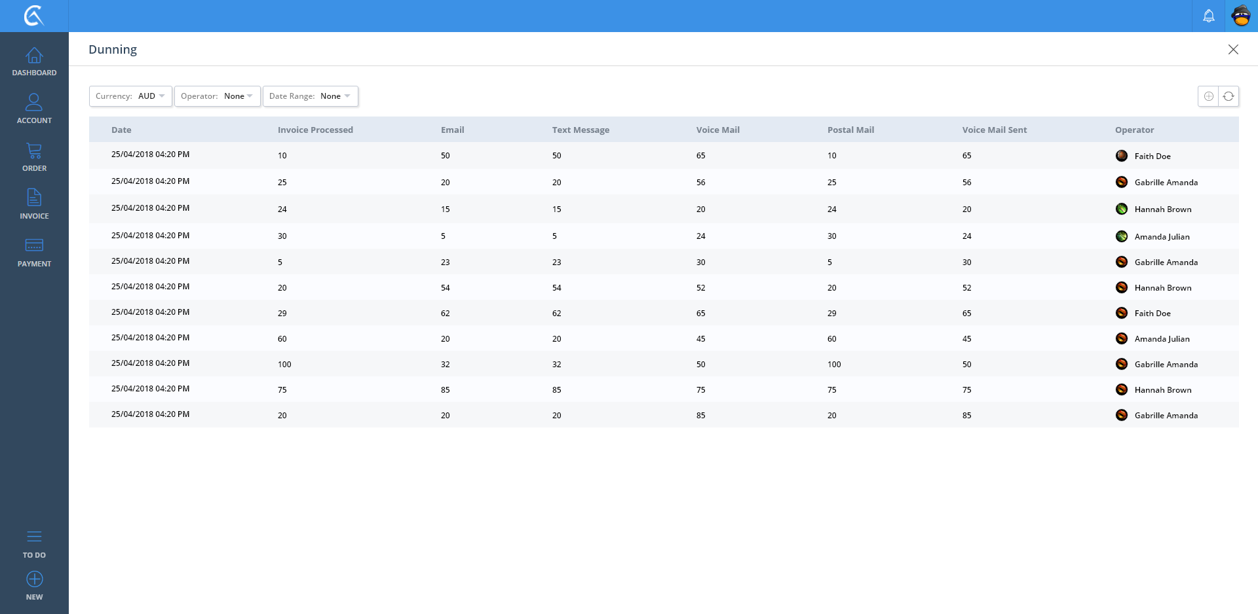Go to the Account section

pos(34,103)
